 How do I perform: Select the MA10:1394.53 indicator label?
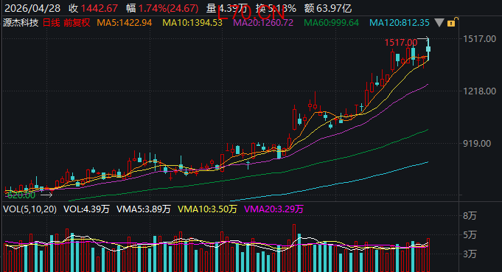[x=192, y=23]
